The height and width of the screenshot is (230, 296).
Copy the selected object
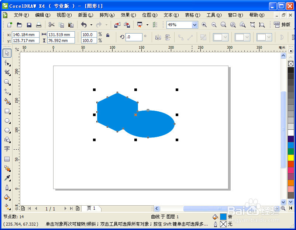click(61, 25)
